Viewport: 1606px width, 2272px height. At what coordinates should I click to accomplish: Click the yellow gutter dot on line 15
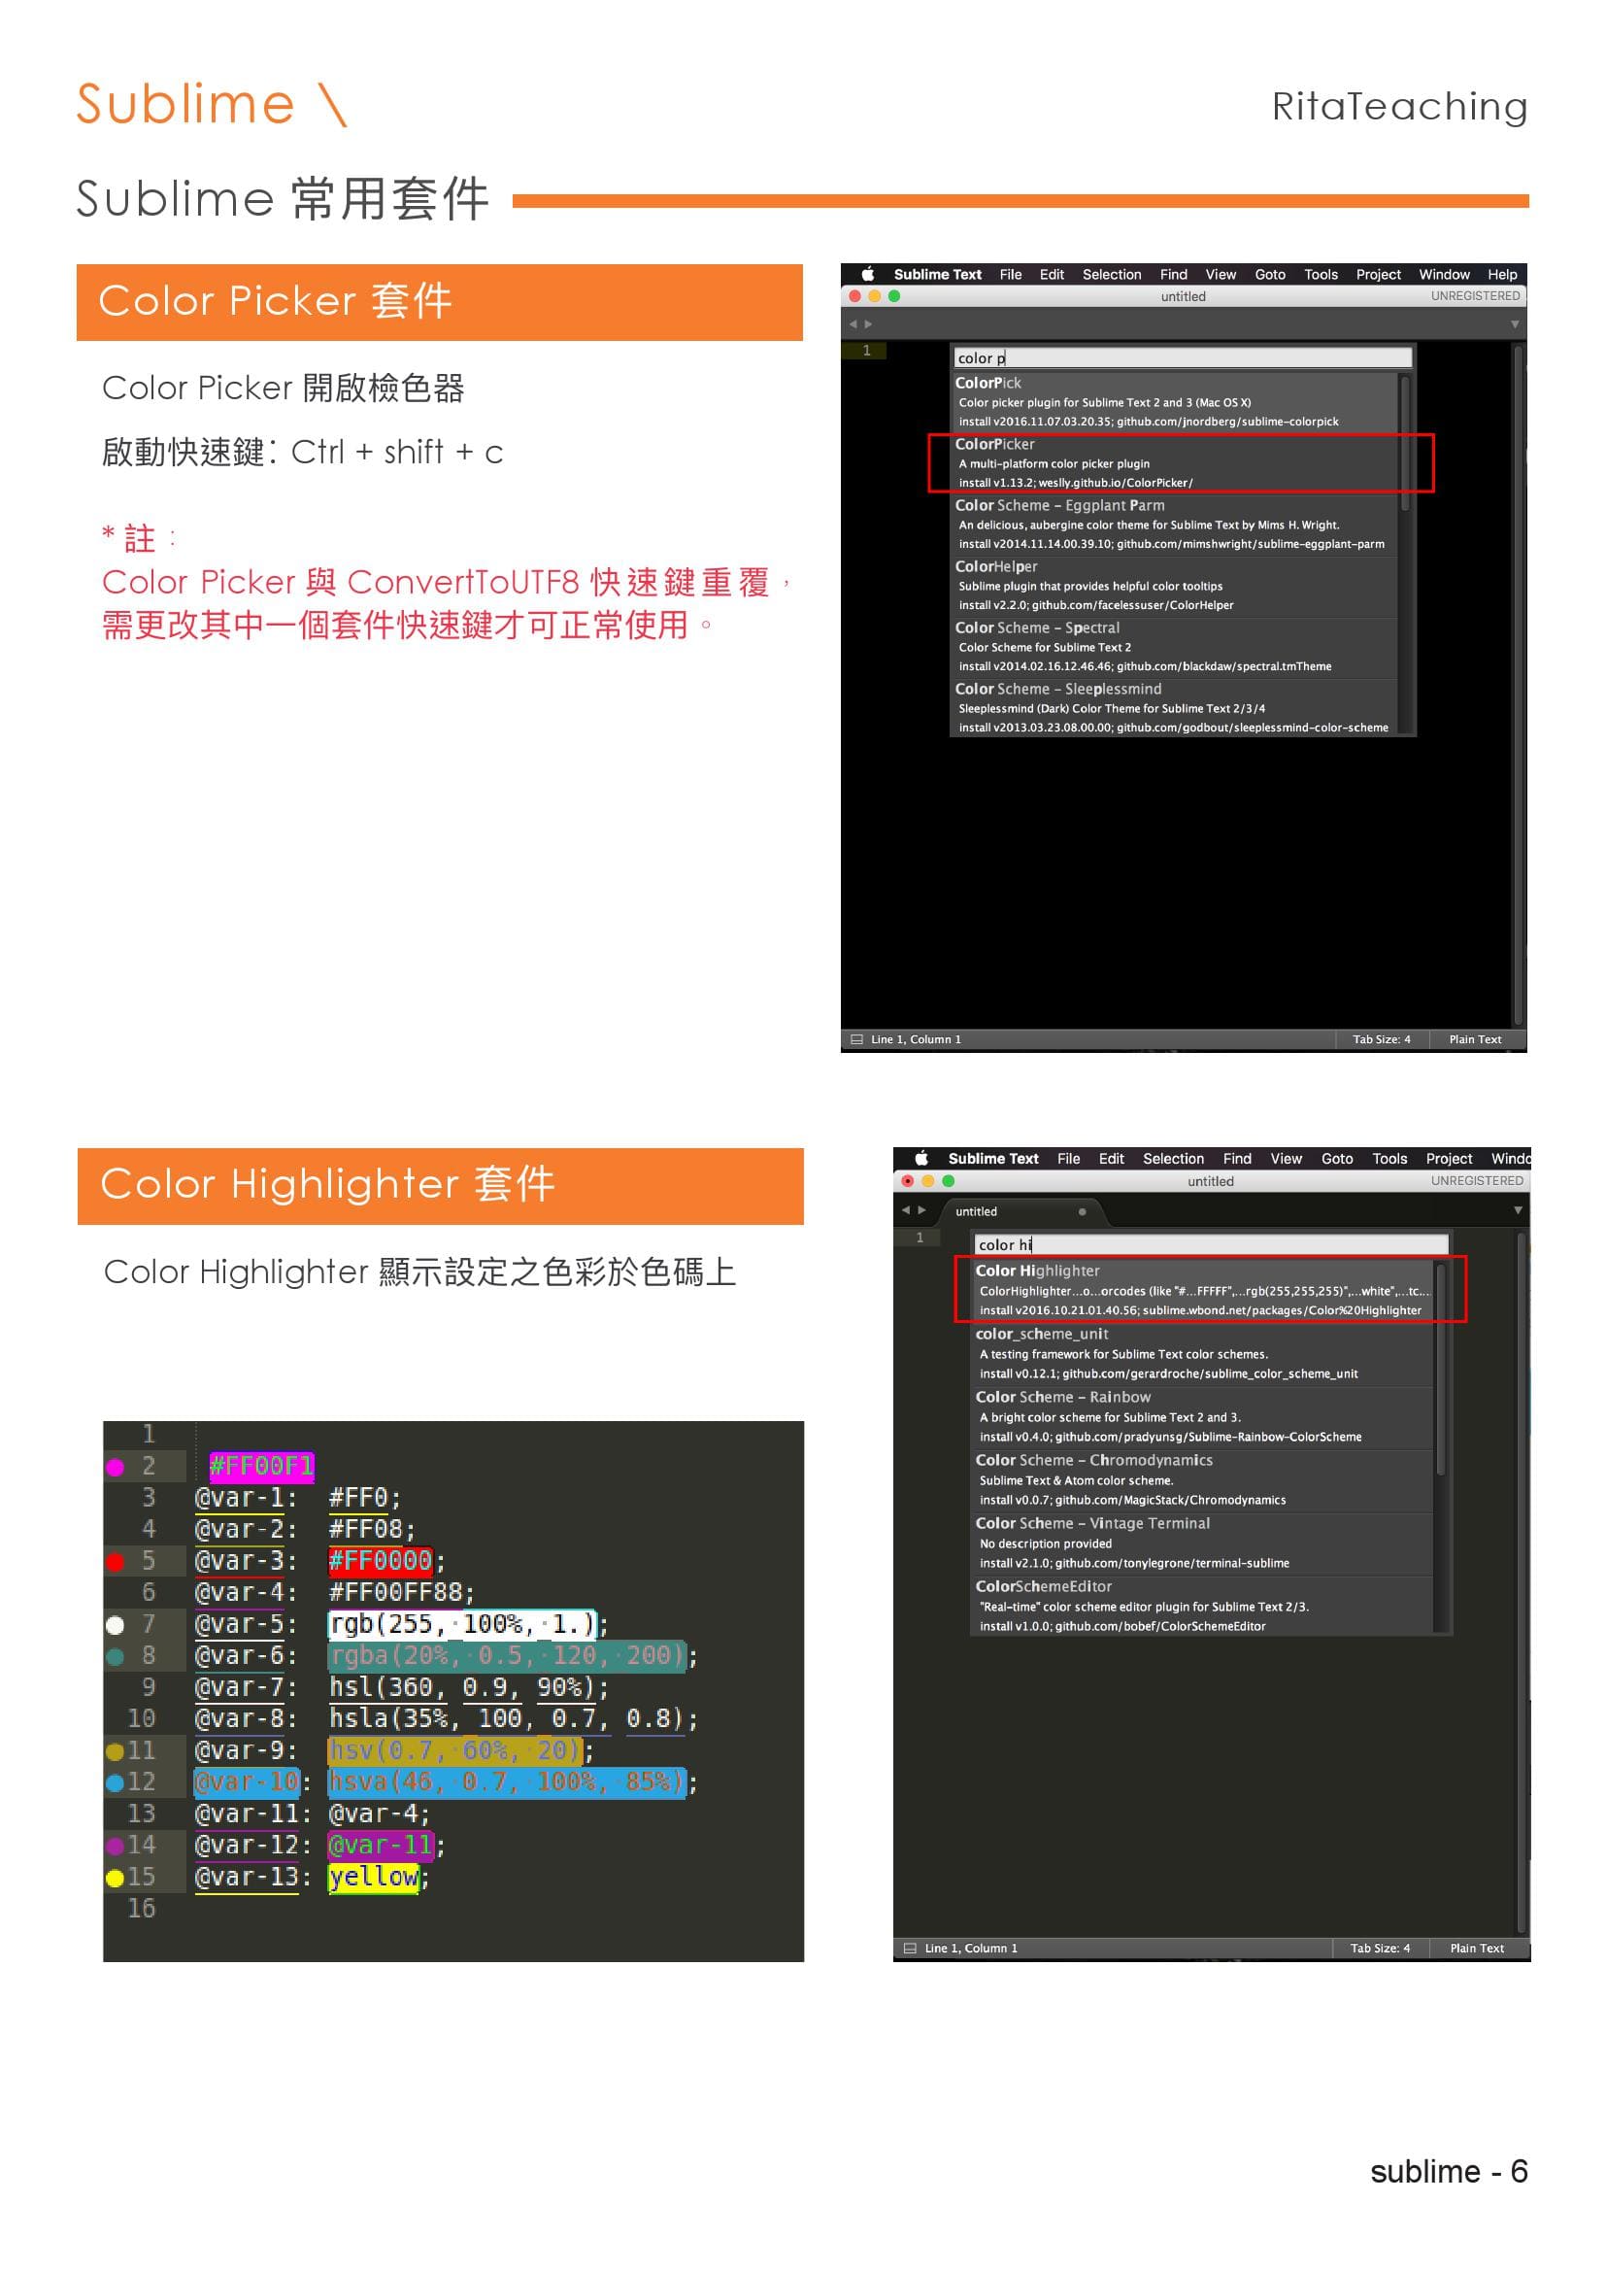pyautogui.click(x=115, y=1878)
